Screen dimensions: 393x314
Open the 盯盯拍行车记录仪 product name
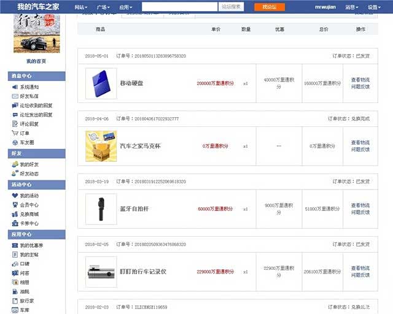click(143, 272)
